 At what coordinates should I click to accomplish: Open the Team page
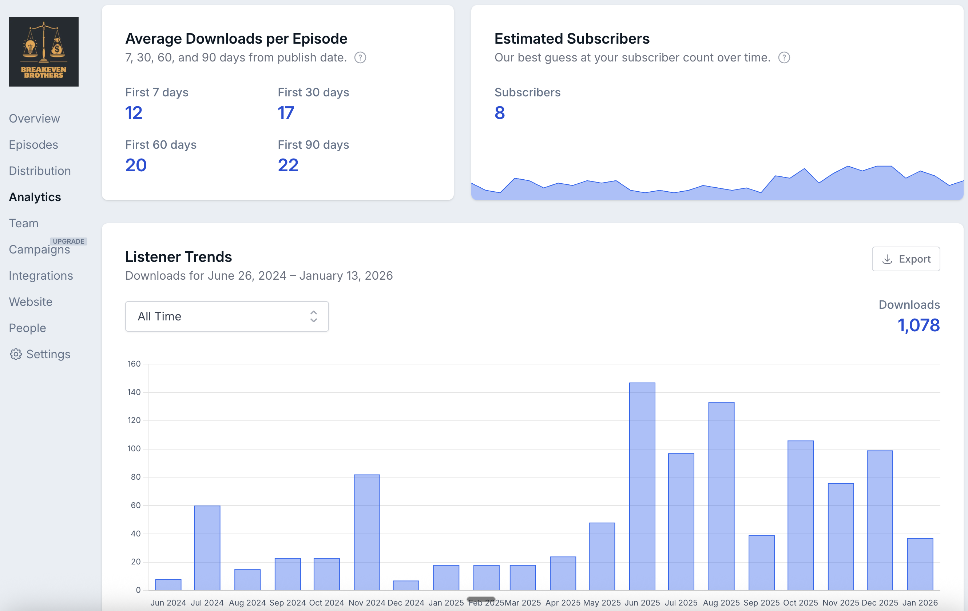click(x=24, y=223)
